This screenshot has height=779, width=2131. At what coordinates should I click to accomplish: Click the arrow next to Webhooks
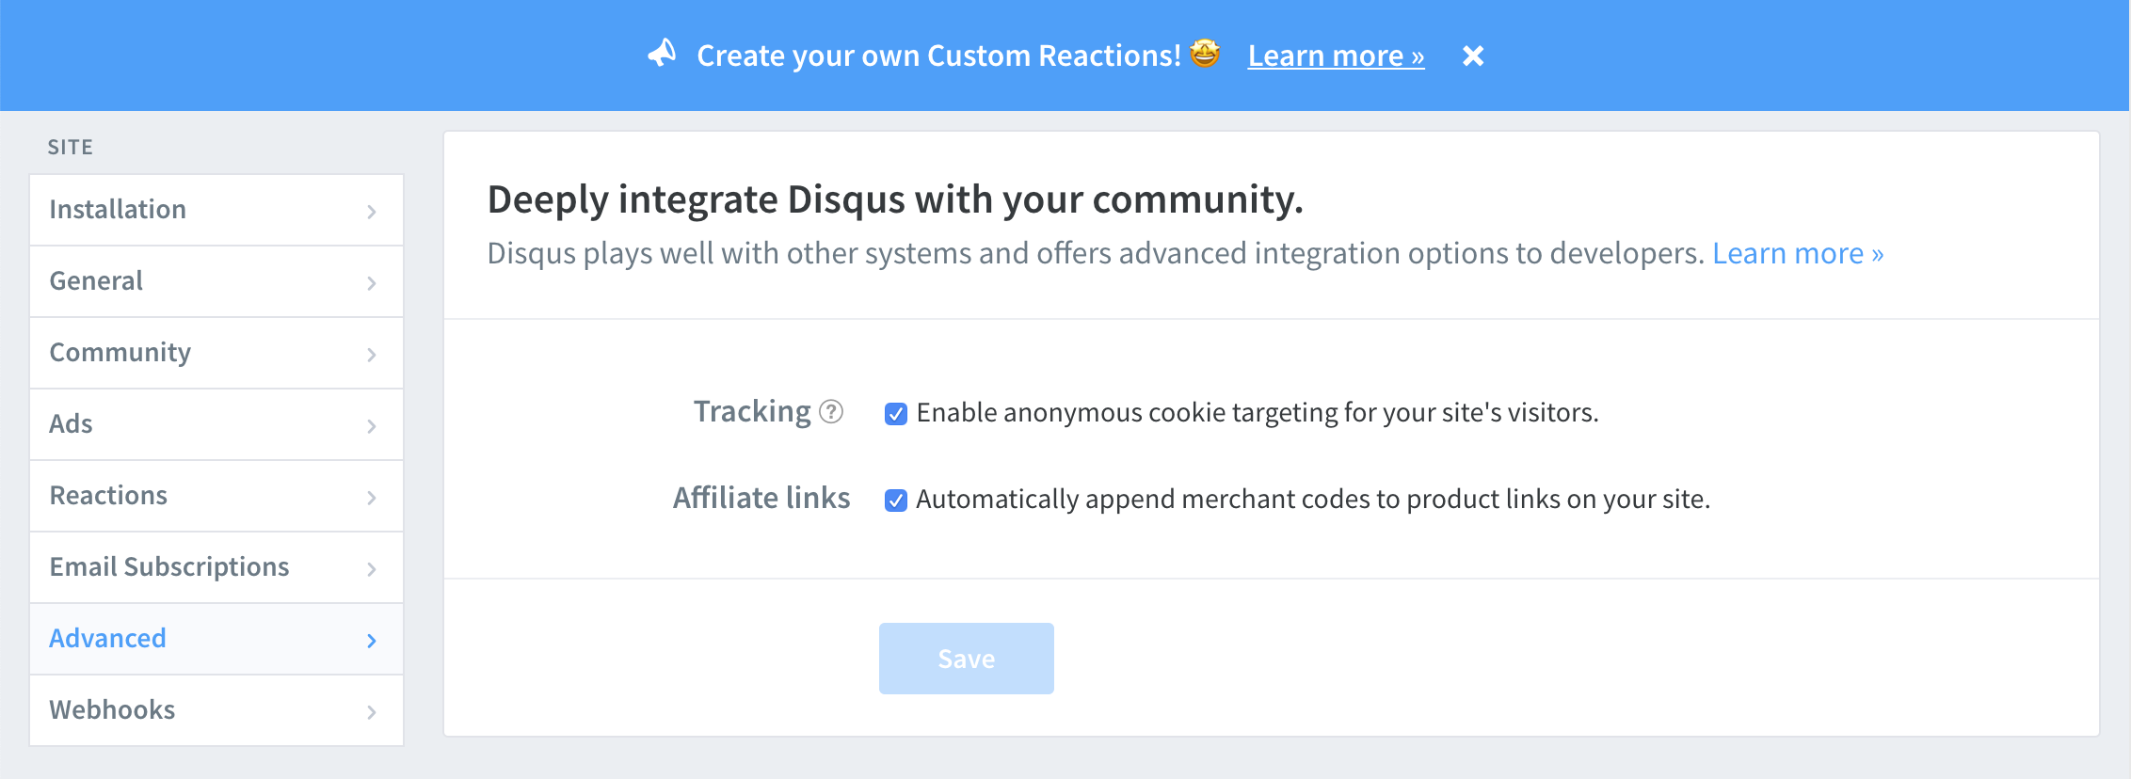[x=372, y=712]
